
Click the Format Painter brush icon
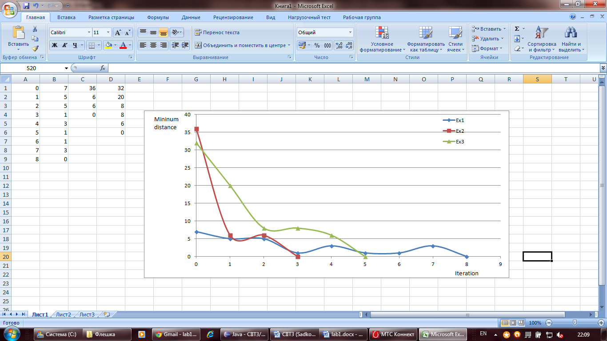[x=35, y=48]
